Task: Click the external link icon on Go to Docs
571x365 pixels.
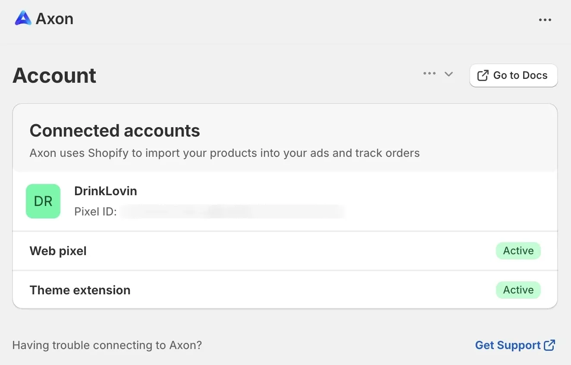Action: (482, 75)
